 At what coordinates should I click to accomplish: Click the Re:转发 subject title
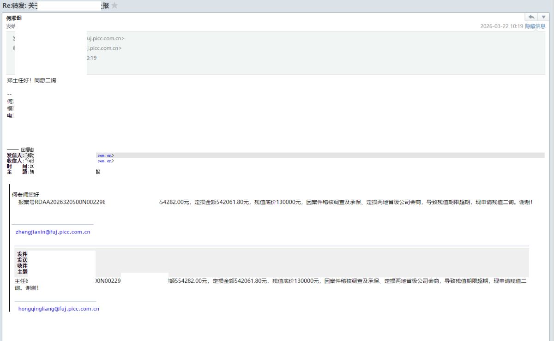[18, 6]
